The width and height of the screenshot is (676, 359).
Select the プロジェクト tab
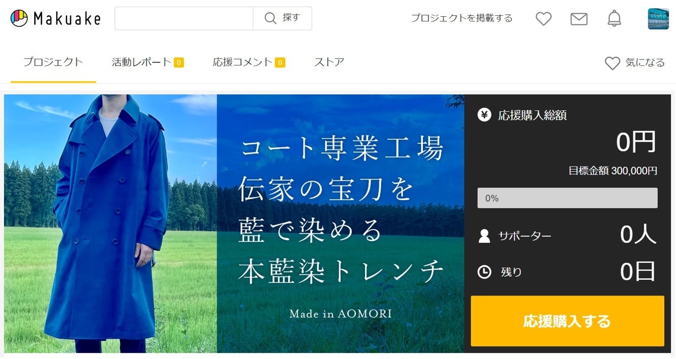(53, 62)
